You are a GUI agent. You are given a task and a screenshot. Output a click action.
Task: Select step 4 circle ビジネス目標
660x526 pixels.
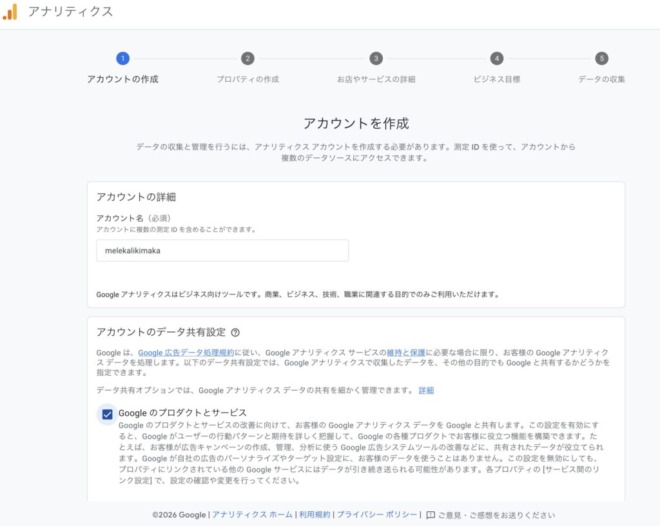[496, 59]
